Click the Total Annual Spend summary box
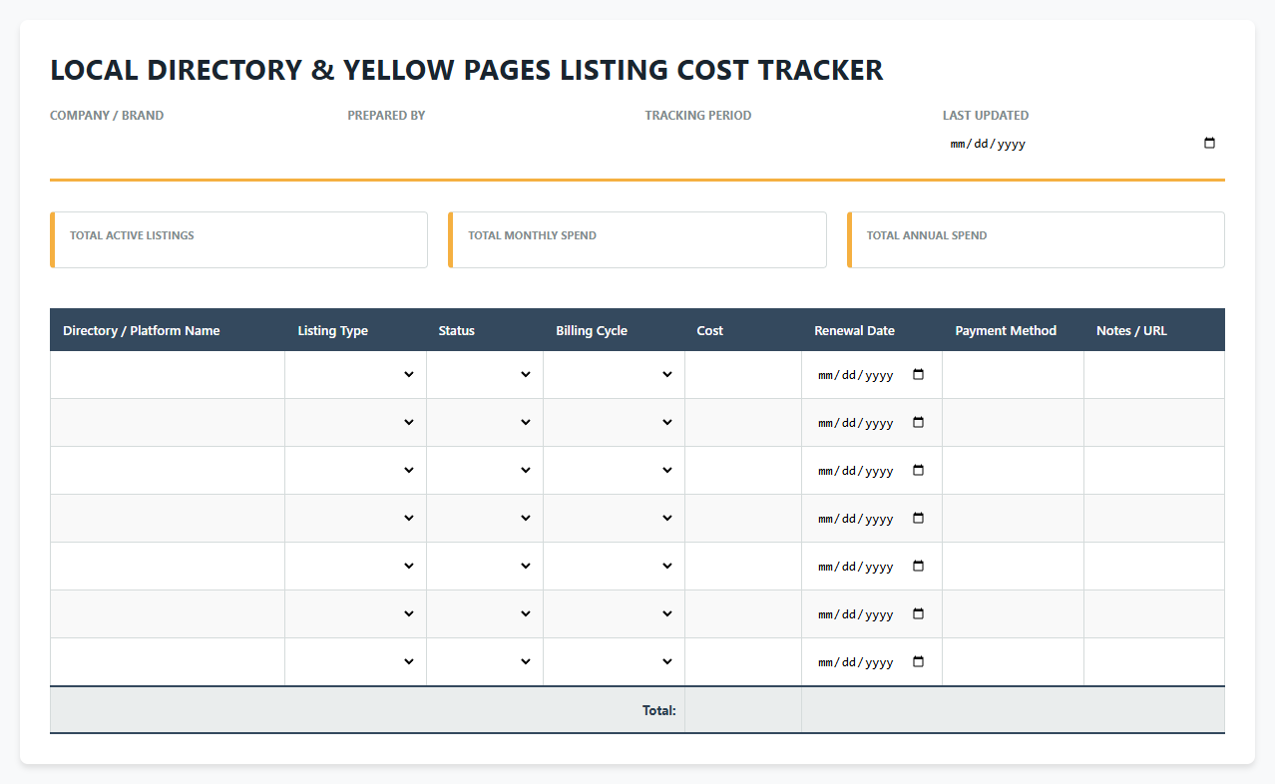The image size is (1275, 784). coord(1036,239)
